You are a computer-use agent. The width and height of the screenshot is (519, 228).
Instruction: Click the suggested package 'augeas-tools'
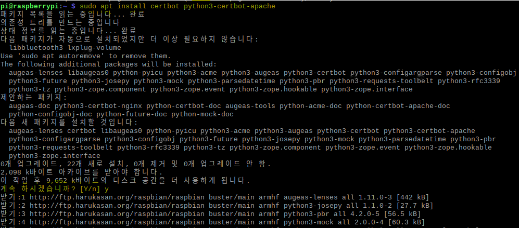point(250,106)
